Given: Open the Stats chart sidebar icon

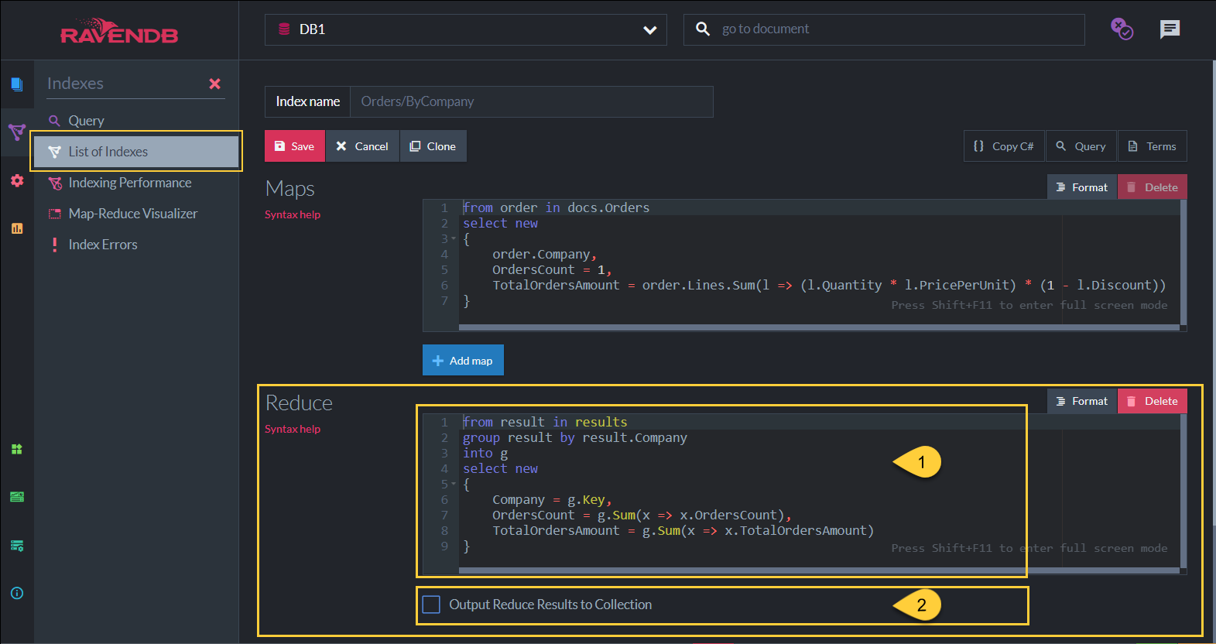Looking at the screenshot, I should 17,228.
